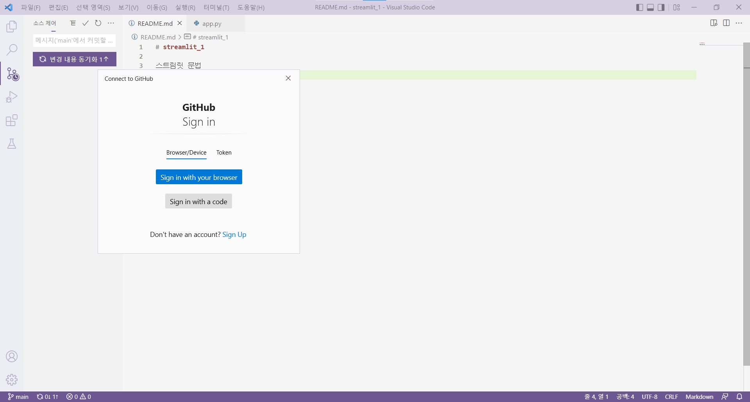Toggle primary side bar layout icon
This screenshot has width=750, height=402.
pos(639,7)
